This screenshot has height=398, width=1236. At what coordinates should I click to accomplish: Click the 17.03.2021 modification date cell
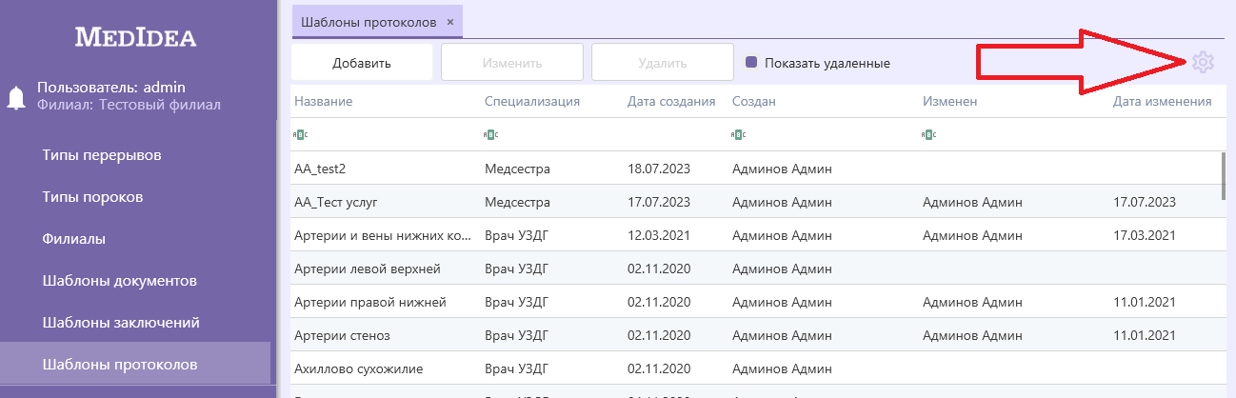tap(1145, 235)
